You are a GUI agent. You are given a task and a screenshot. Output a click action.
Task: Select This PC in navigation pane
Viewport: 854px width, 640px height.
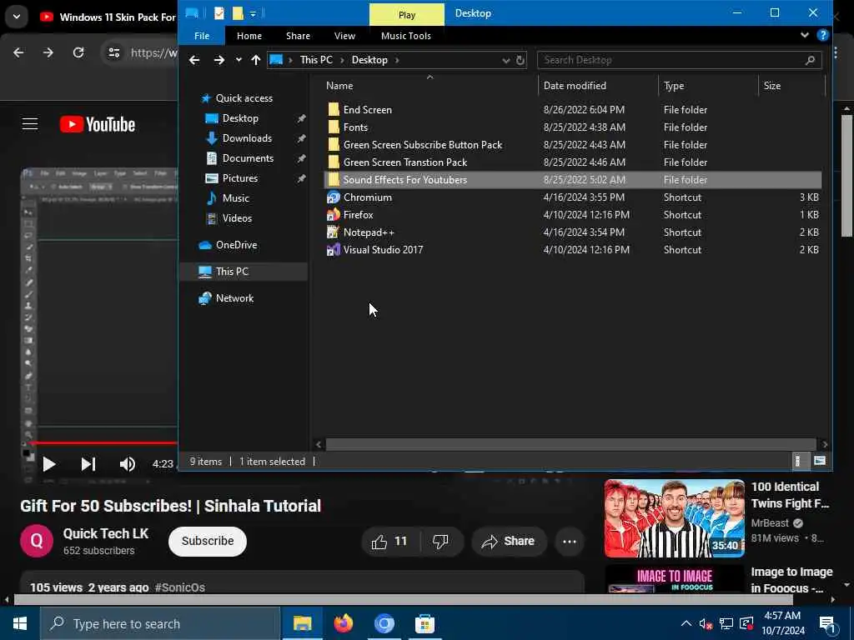point(232,272)
